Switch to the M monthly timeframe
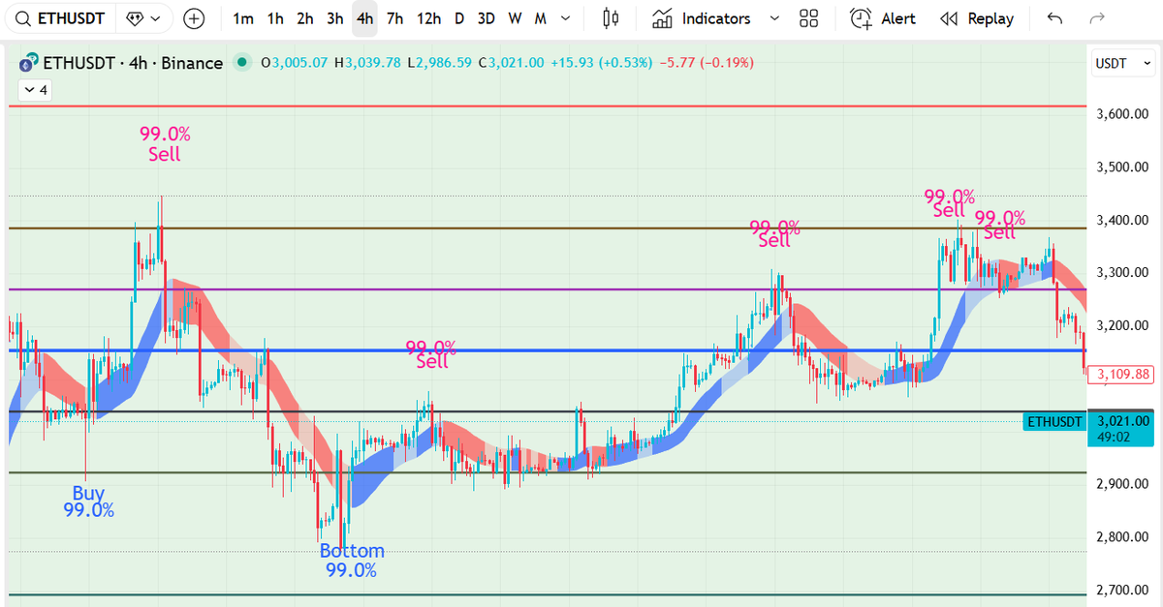 540,18
